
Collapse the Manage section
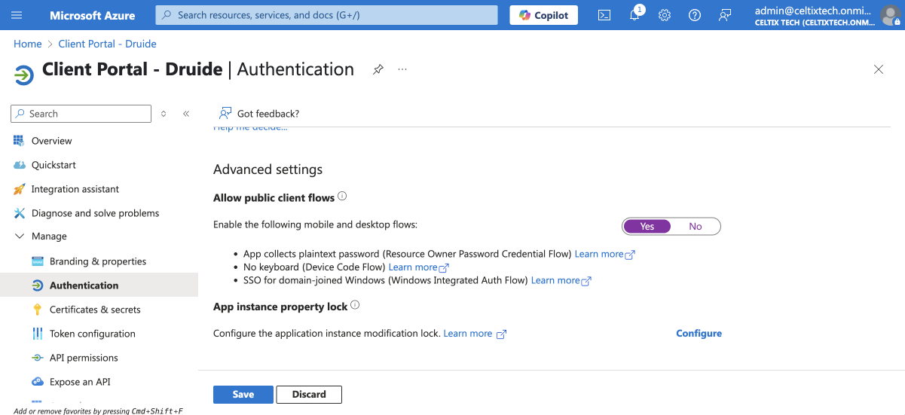(20, 236)
